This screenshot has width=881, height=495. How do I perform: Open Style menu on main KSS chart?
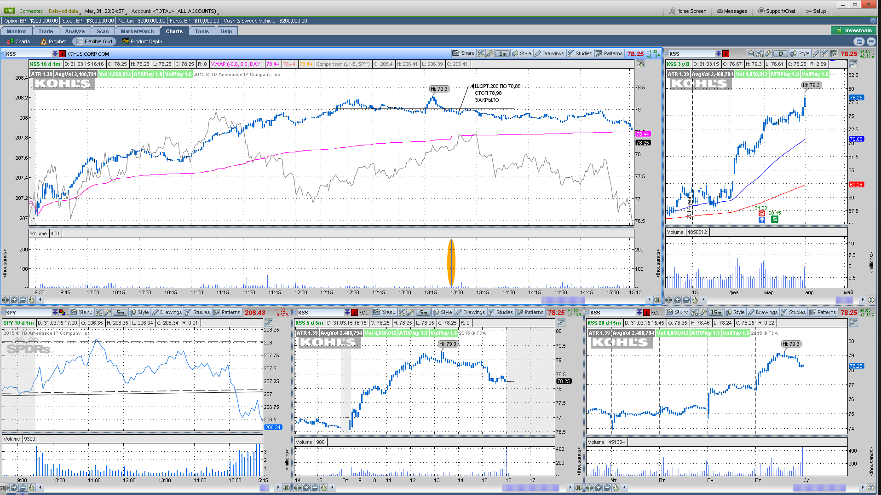[x=522, y=53]
